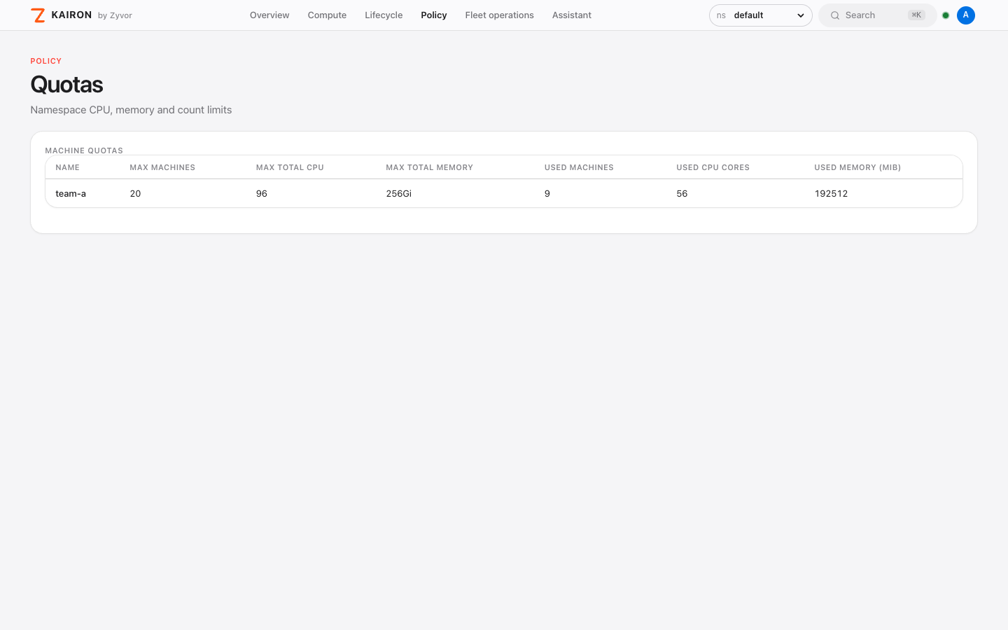Click the Used Machines column header
Screen dimensions: 1008x630
579,168
